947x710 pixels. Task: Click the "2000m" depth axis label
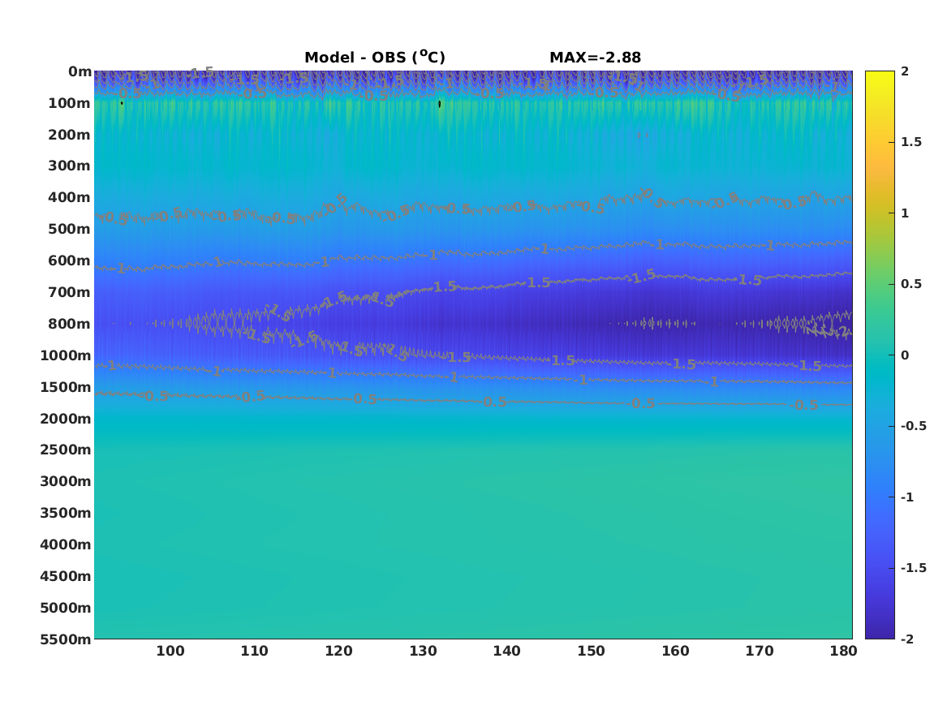pyautogui.click(x=66, y=419)
